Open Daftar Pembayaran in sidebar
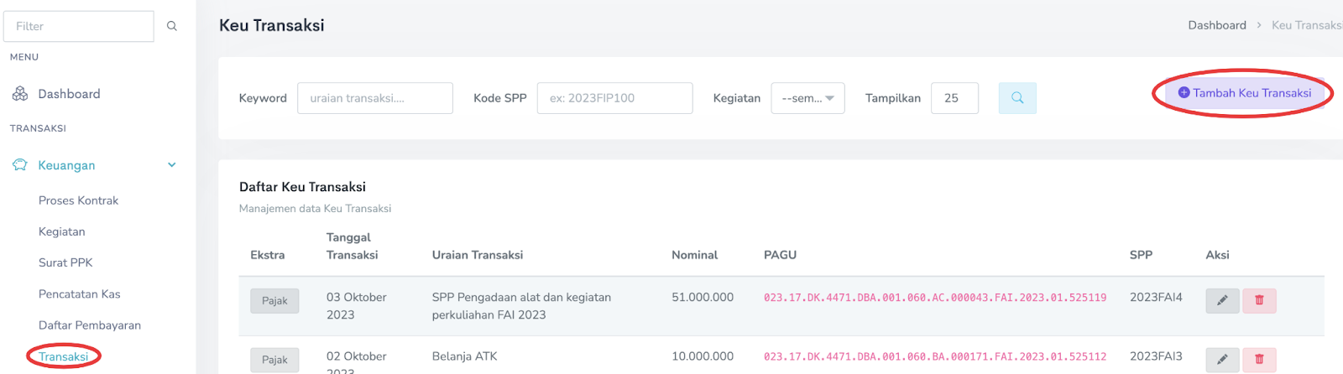This screenshot has width=1343, height=374. pyautogui.click(x=89, y=325)
